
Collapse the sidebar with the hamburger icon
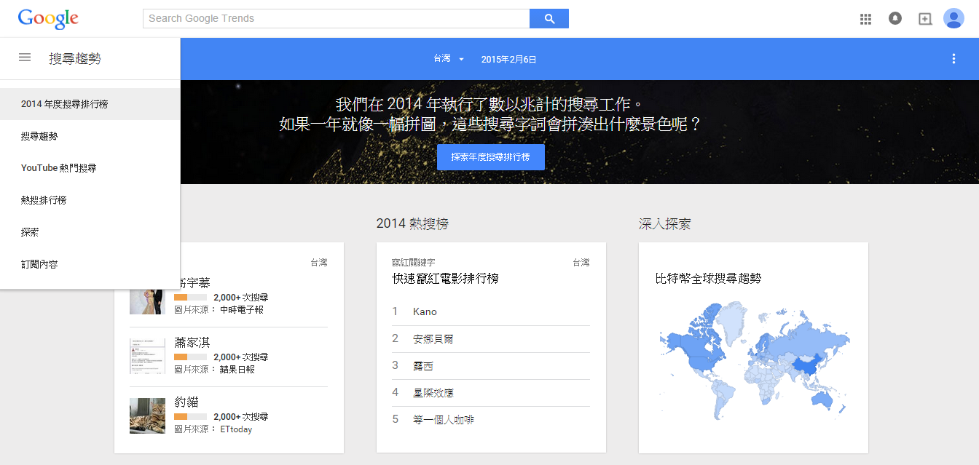(x=25, y=57)
